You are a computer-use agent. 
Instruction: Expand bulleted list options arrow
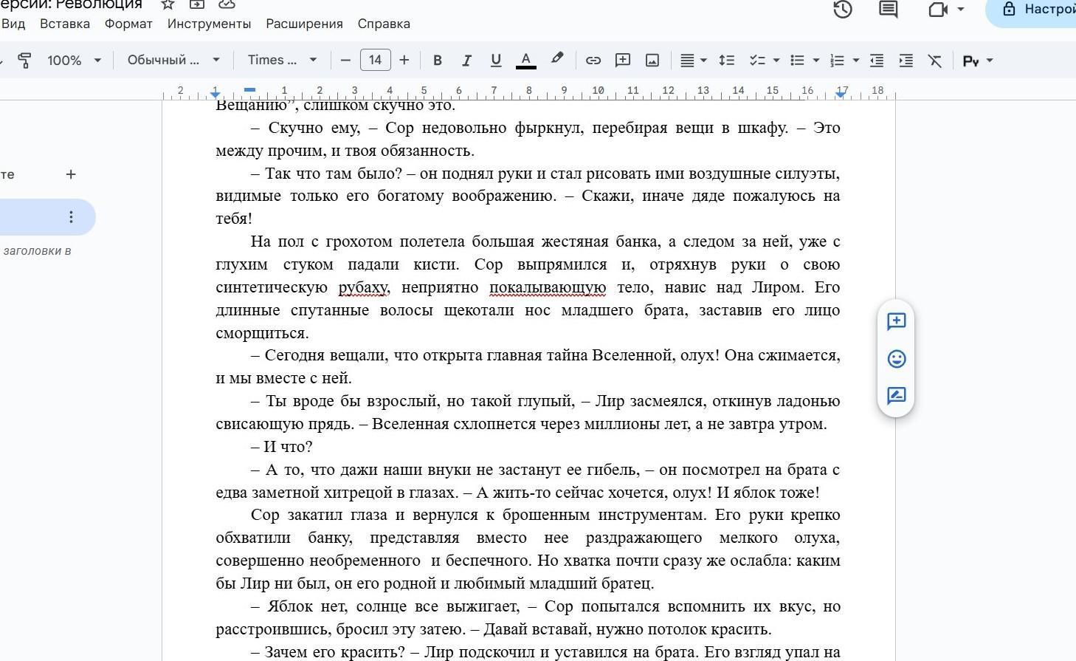[x=816, y=61]
